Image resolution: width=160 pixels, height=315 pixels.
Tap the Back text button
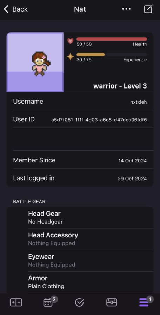point(20,9)
